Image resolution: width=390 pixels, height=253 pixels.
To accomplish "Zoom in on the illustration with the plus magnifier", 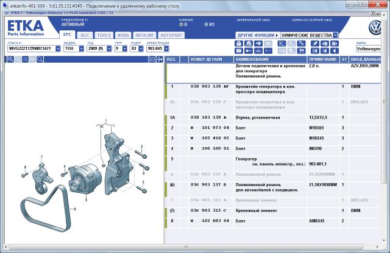I will tap(10, 60).
